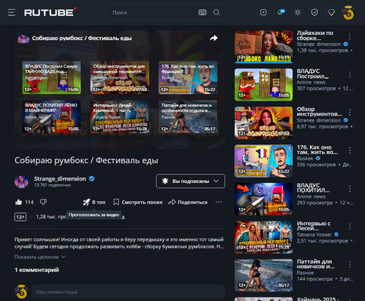Open options menu for ВЛАДУС ПОХИТИЛ sidebar video
The height and width of the screenshot is (301, 365).
click(350, 189)
